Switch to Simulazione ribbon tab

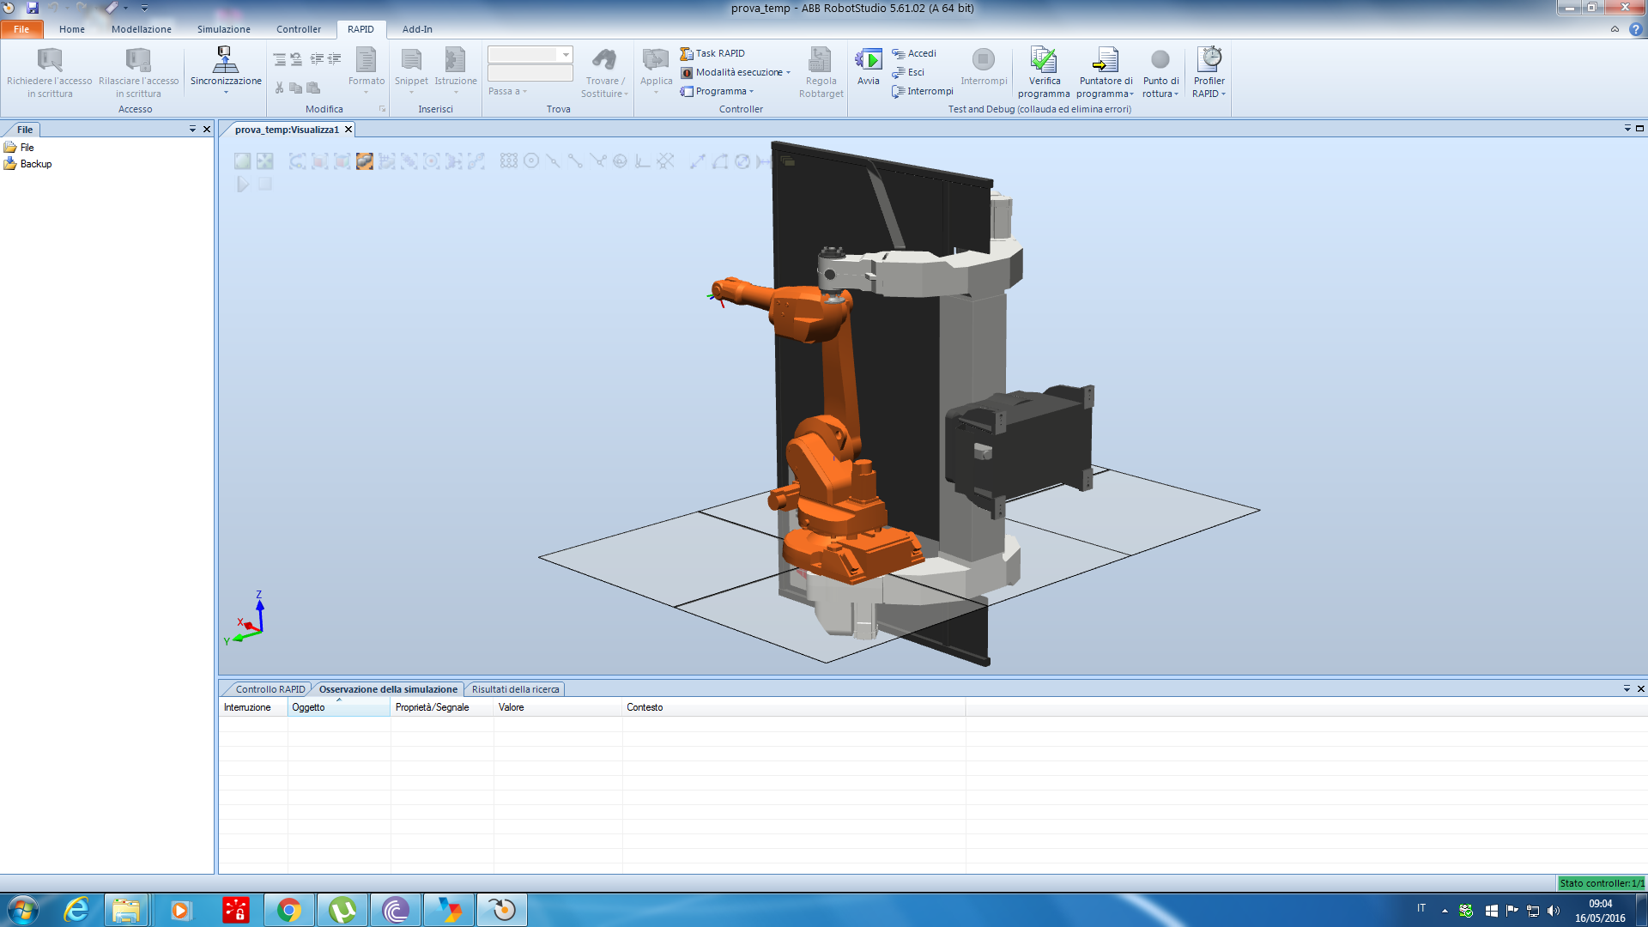(x=223, y=29)
